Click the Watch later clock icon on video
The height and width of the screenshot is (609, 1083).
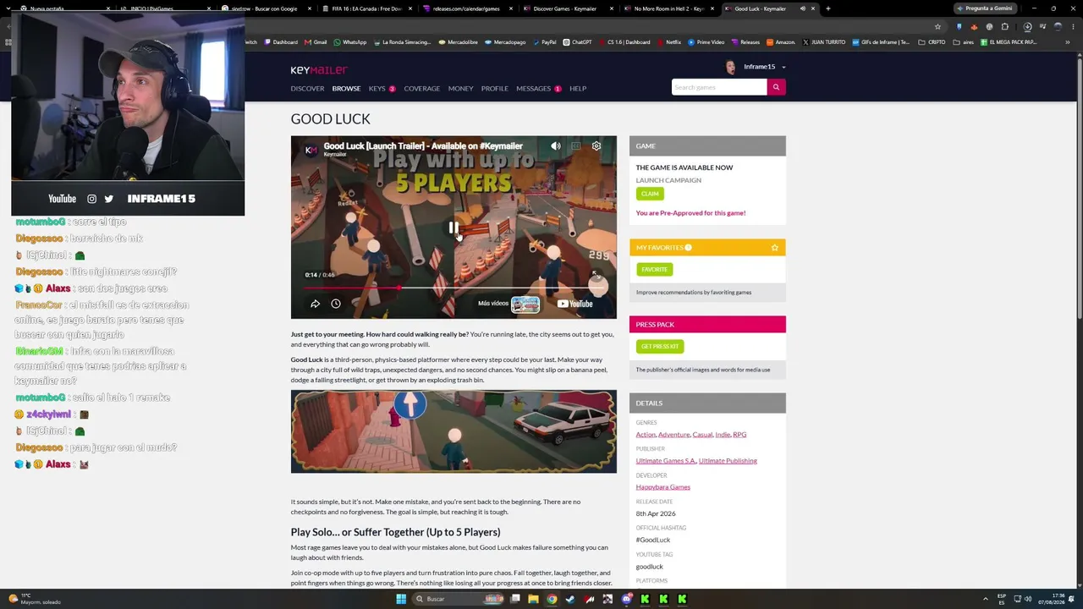[336, 304]
